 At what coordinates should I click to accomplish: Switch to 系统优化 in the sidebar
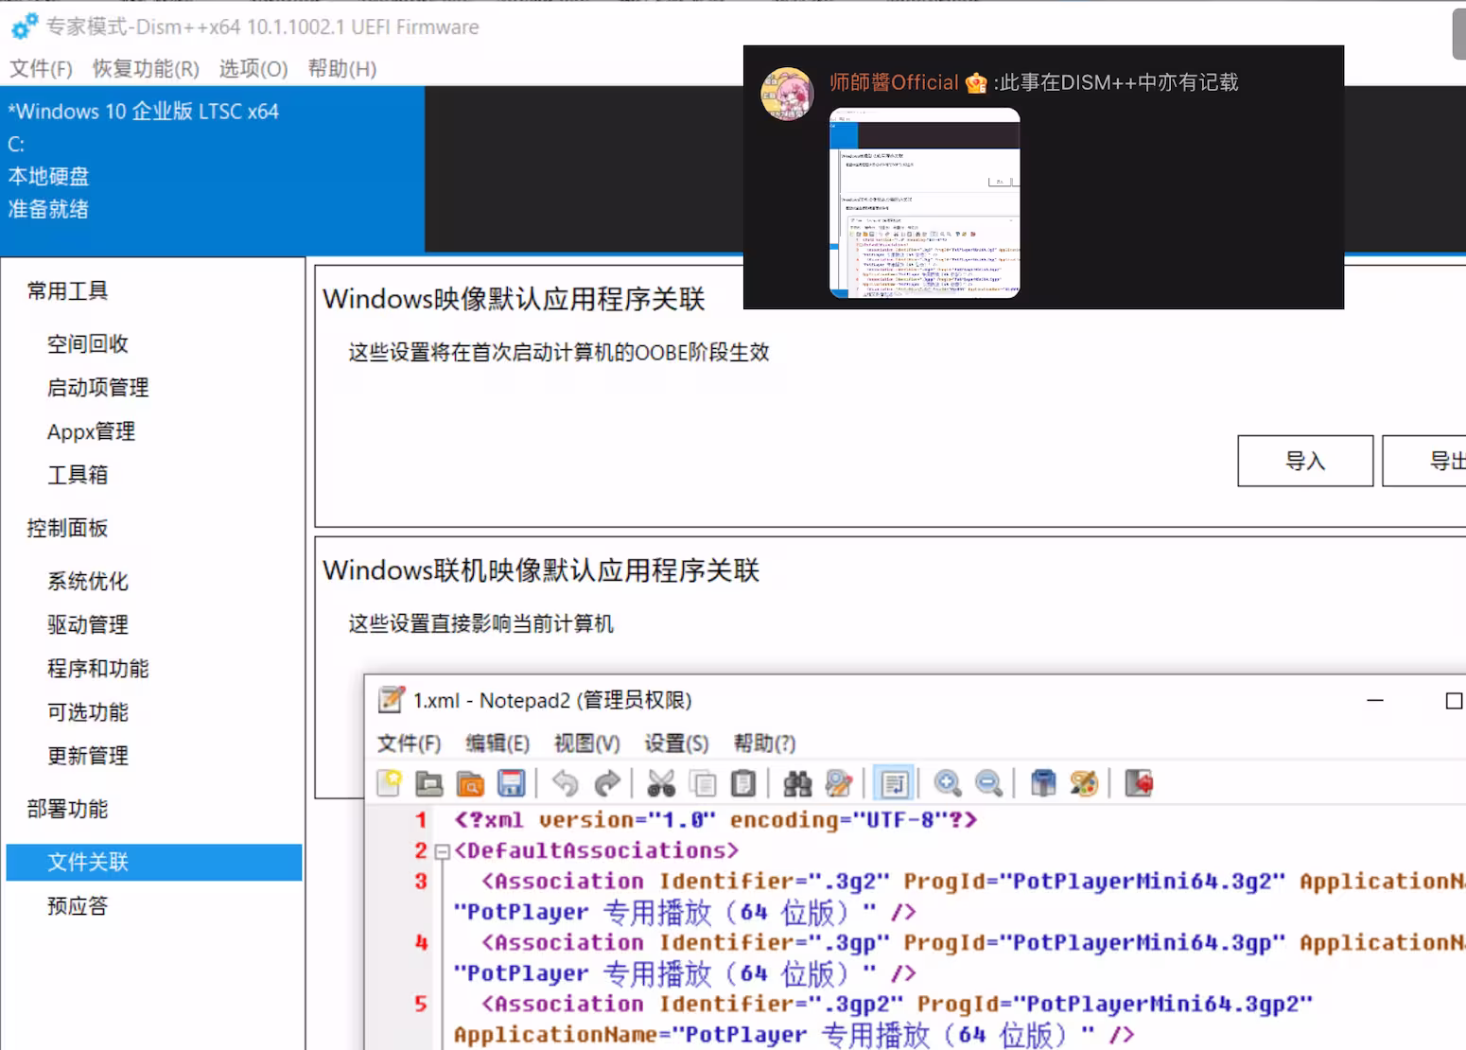(88, 581)
